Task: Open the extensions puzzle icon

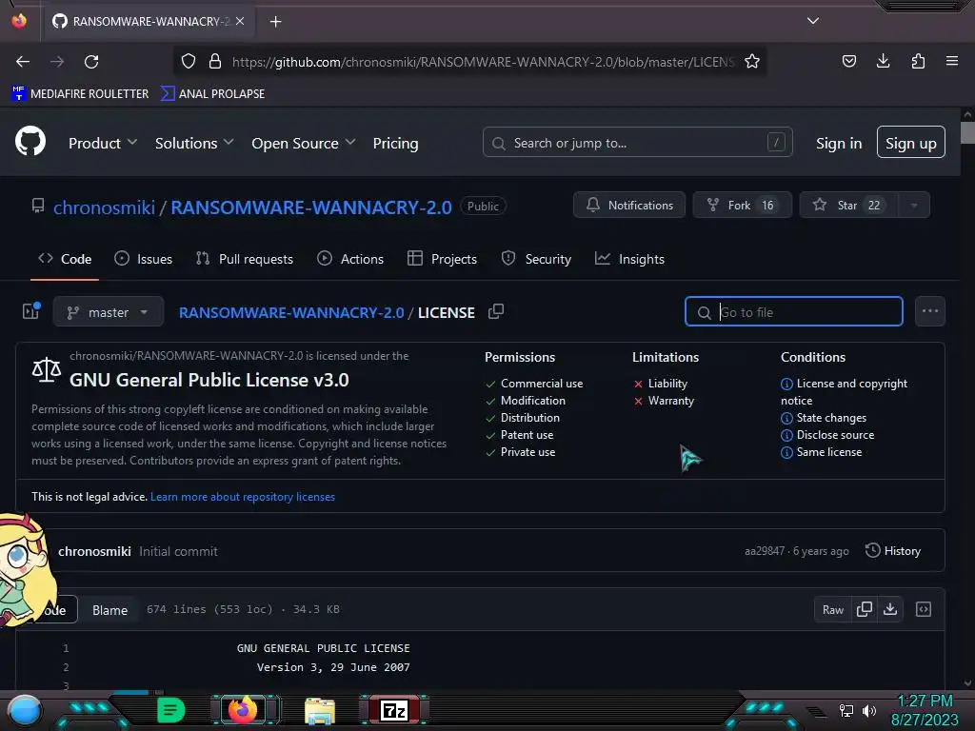Action: point(918,61)
